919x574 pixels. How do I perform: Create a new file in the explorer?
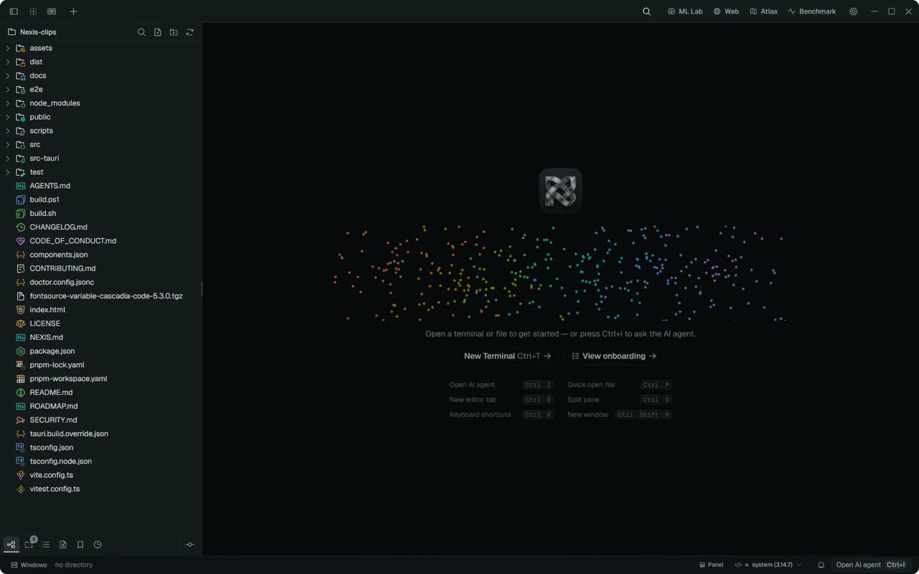point(158,32)
